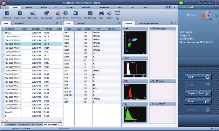Select the sample row tested at 14:20
Viewport: 219px width, 131px height.
(x=32, y=48)
